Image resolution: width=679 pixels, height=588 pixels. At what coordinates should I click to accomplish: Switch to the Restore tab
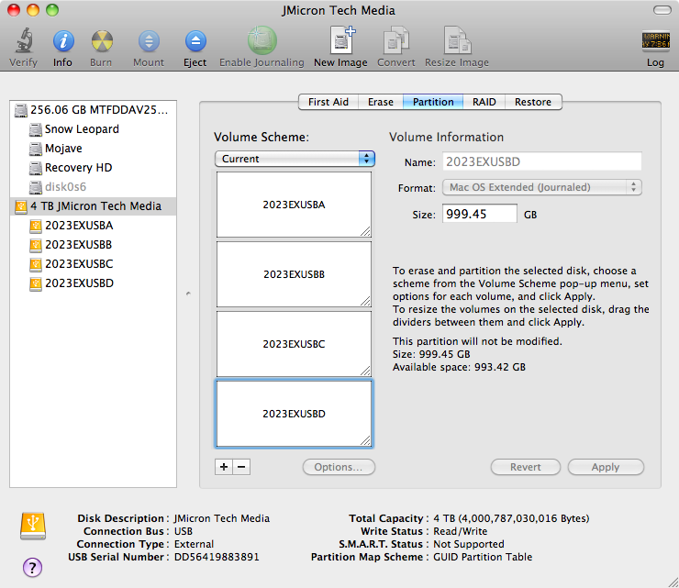pos(533,102)
